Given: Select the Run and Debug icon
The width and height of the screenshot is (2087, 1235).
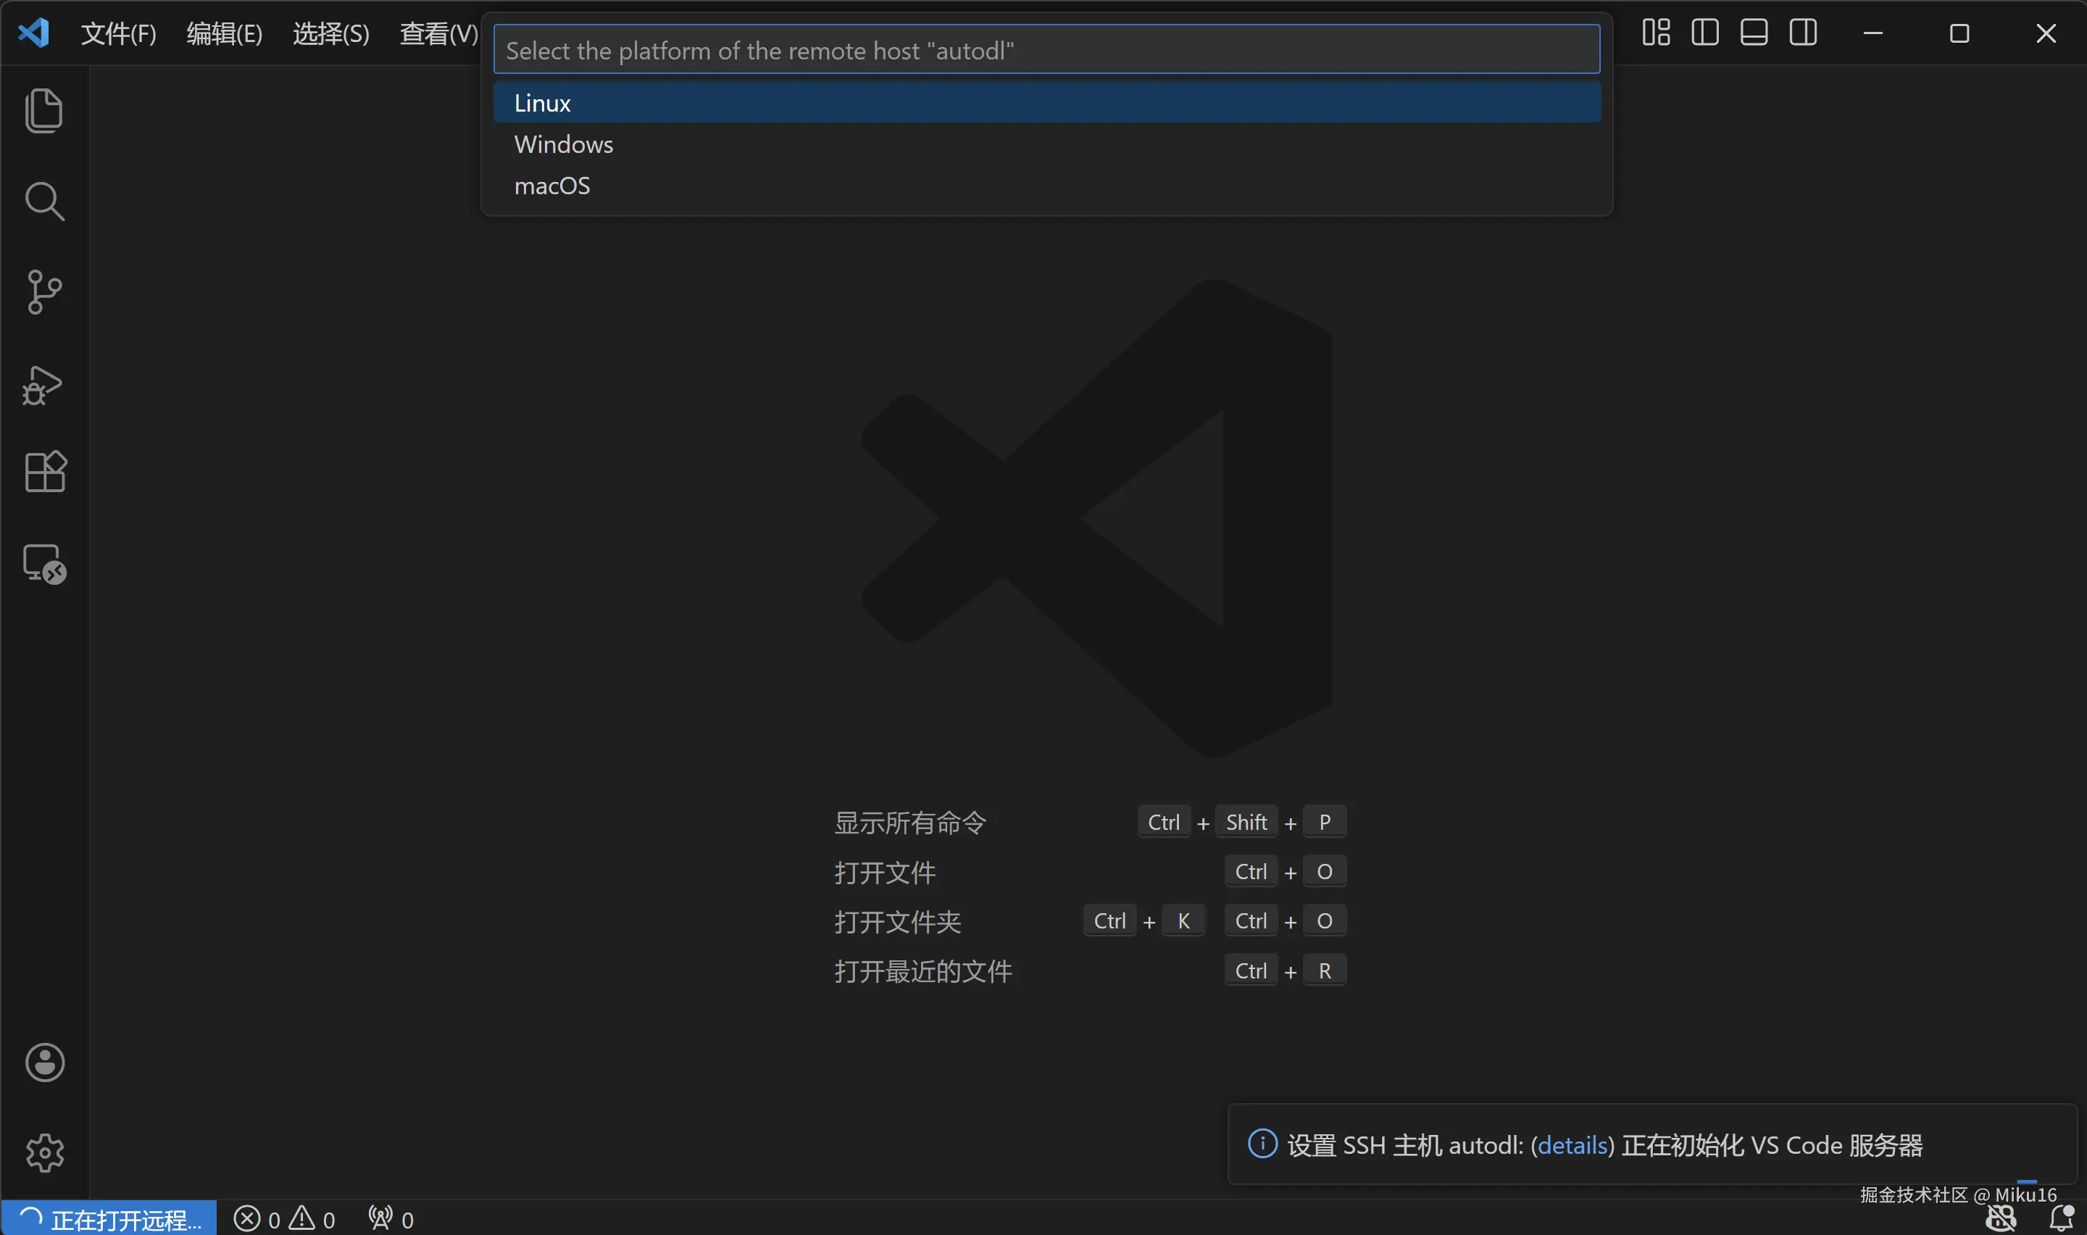Looking at the screenshot, I should coord(44,384).
